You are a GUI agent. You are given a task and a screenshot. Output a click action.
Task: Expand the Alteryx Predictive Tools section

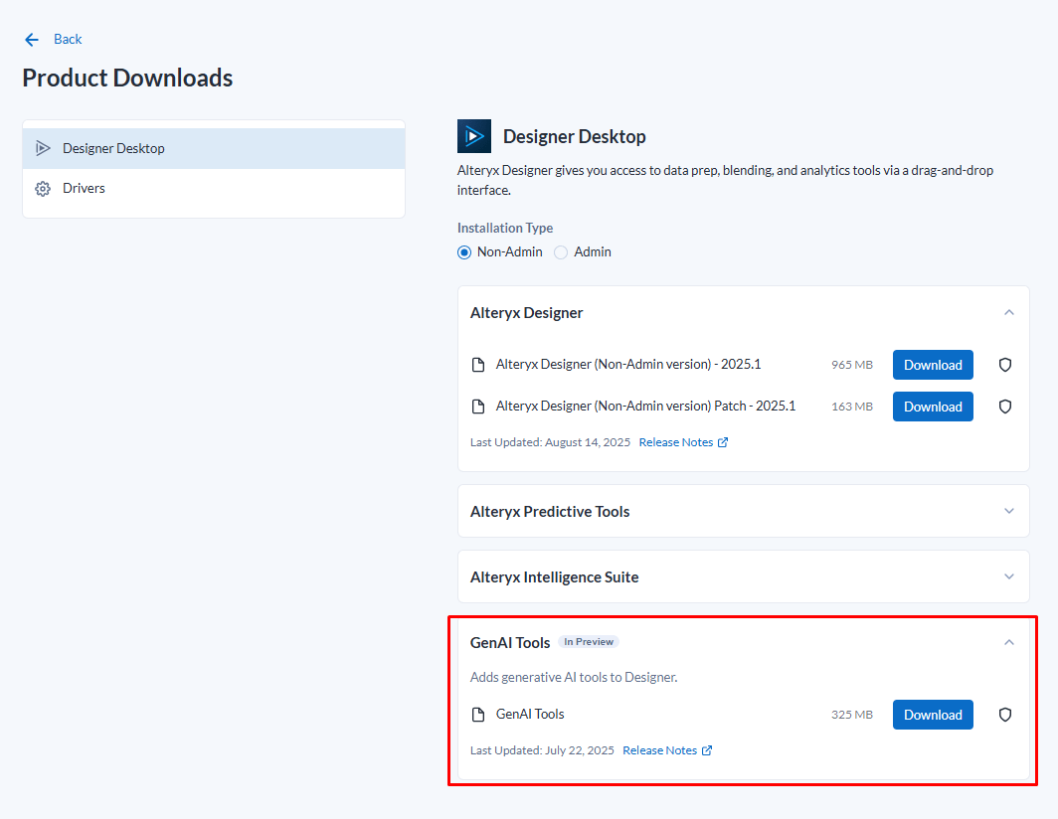coord(1009,511)
